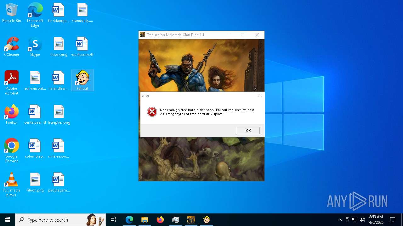The height and width of the screenshot is (226, 403).
Task: Select the Fallout desktop shortcut
Action: [x=82, y=80]
